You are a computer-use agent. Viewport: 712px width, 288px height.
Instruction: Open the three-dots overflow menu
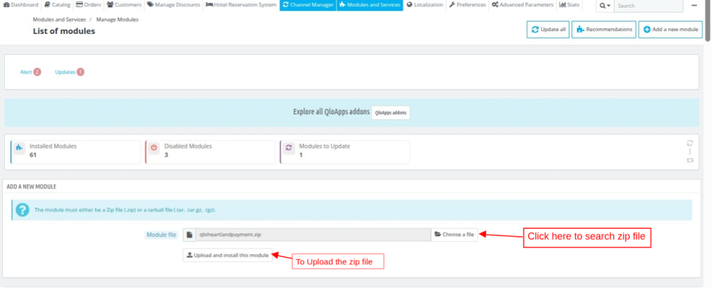(x=694, y=6)
